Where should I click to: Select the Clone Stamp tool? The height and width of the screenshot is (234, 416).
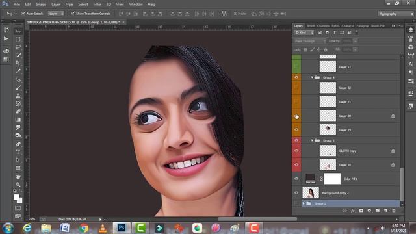coord(18,96)
